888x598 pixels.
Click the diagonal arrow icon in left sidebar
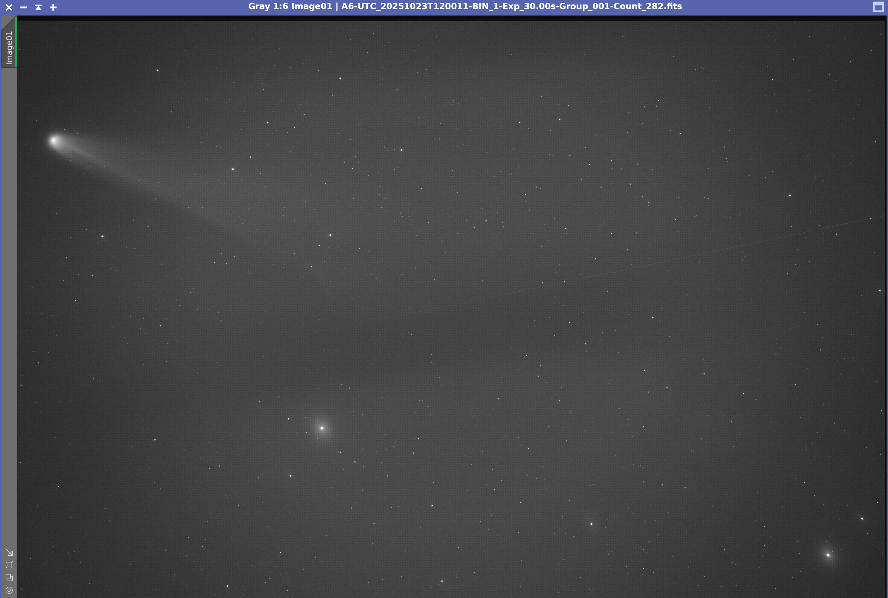point(9,552)
